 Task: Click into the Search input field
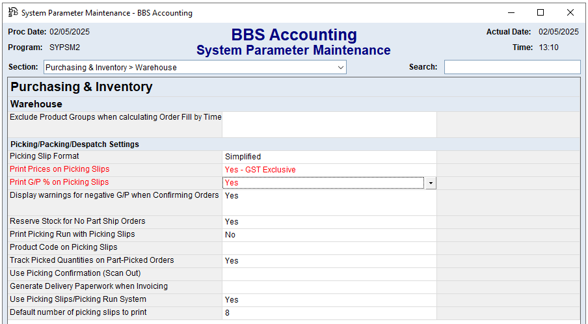[512, 67]
